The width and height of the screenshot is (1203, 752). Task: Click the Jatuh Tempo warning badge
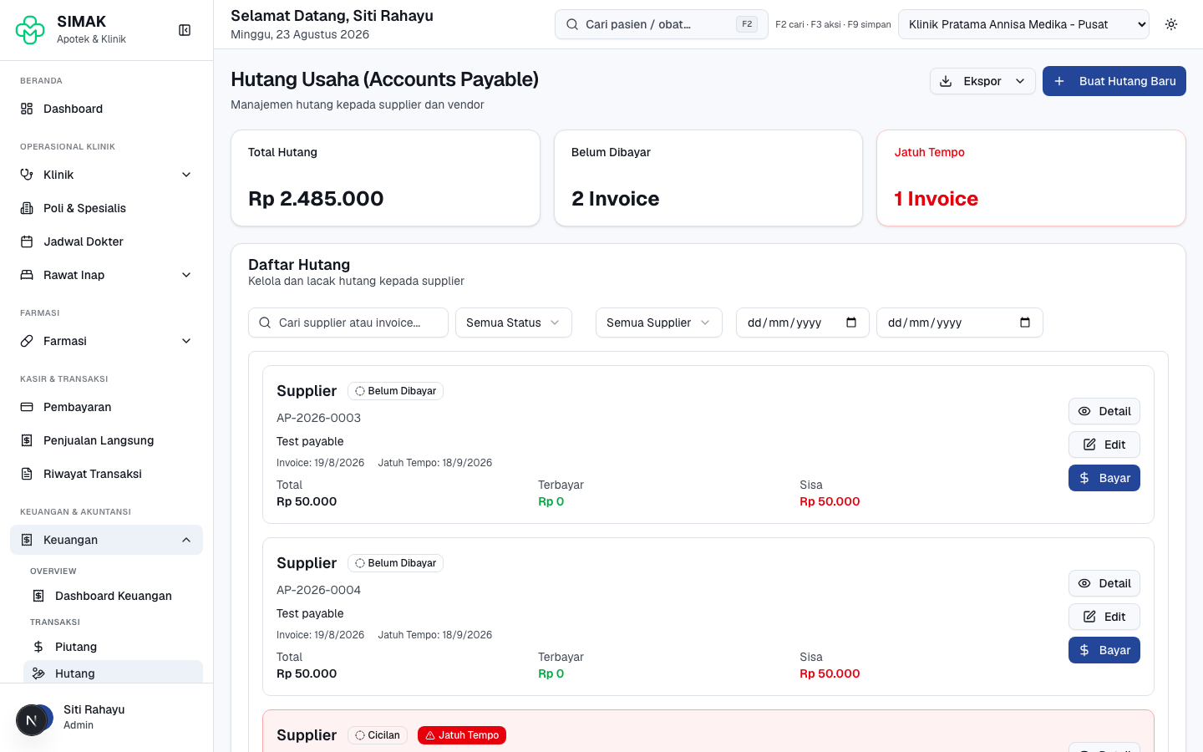point(462,735)
